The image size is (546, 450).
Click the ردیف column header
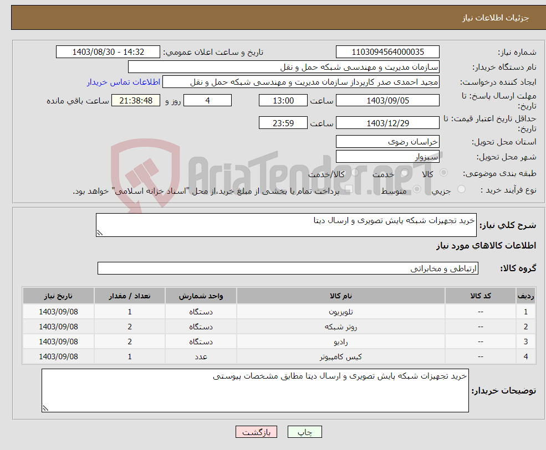[525, 296]
